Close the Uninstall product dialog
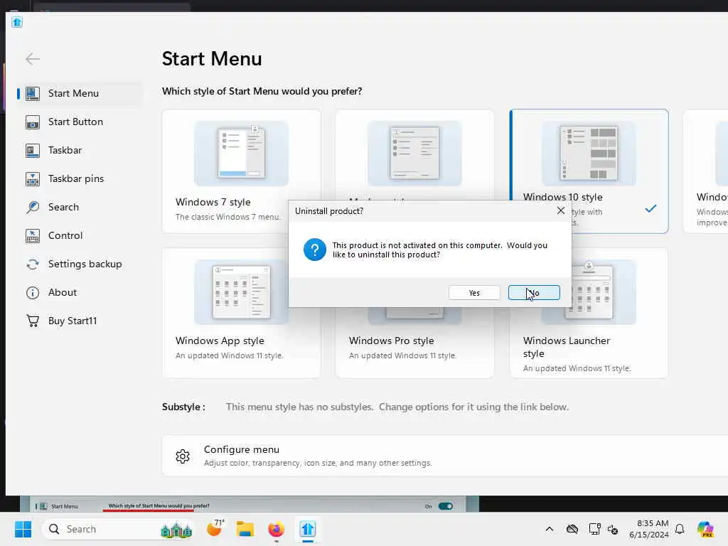 click(x=561, y=210)
